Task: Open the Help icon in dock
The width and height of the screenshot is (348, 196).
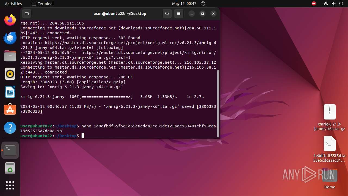Action: [10, 128]
